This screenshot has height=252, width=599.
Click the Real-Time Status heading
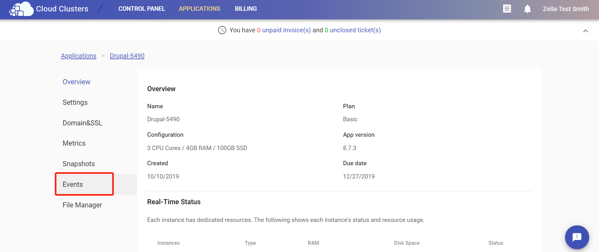click(174, 202)
